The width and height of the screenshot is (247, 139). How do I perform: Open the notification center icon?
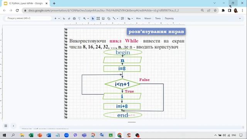(241, 135)
